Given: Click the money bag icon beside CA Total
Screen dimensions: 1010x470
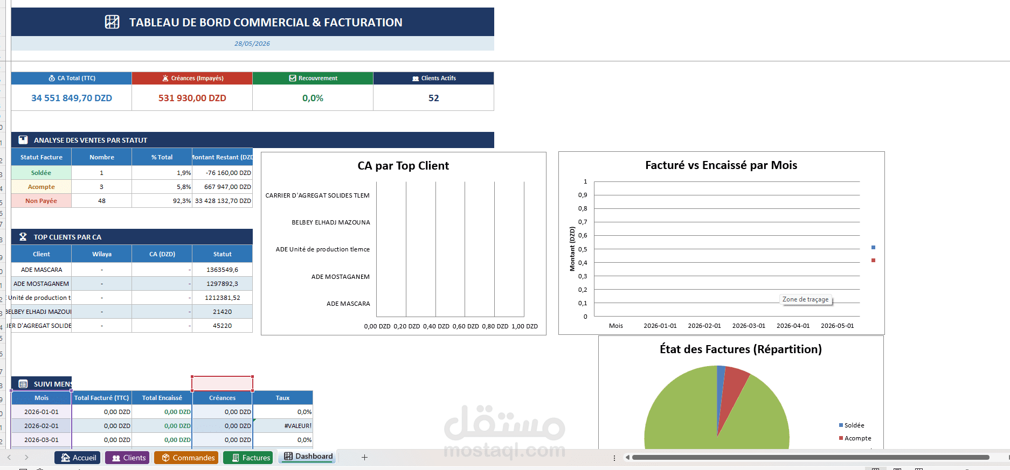Looking at the screenshot, I should coord(52,78).
